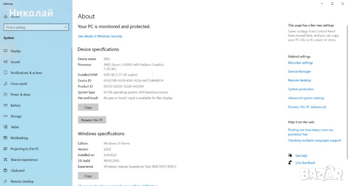The width and height of the screenshot is (348, 186).
Task: Click the Display monitor icon in sidebar
Action: (x=5, y=51)
